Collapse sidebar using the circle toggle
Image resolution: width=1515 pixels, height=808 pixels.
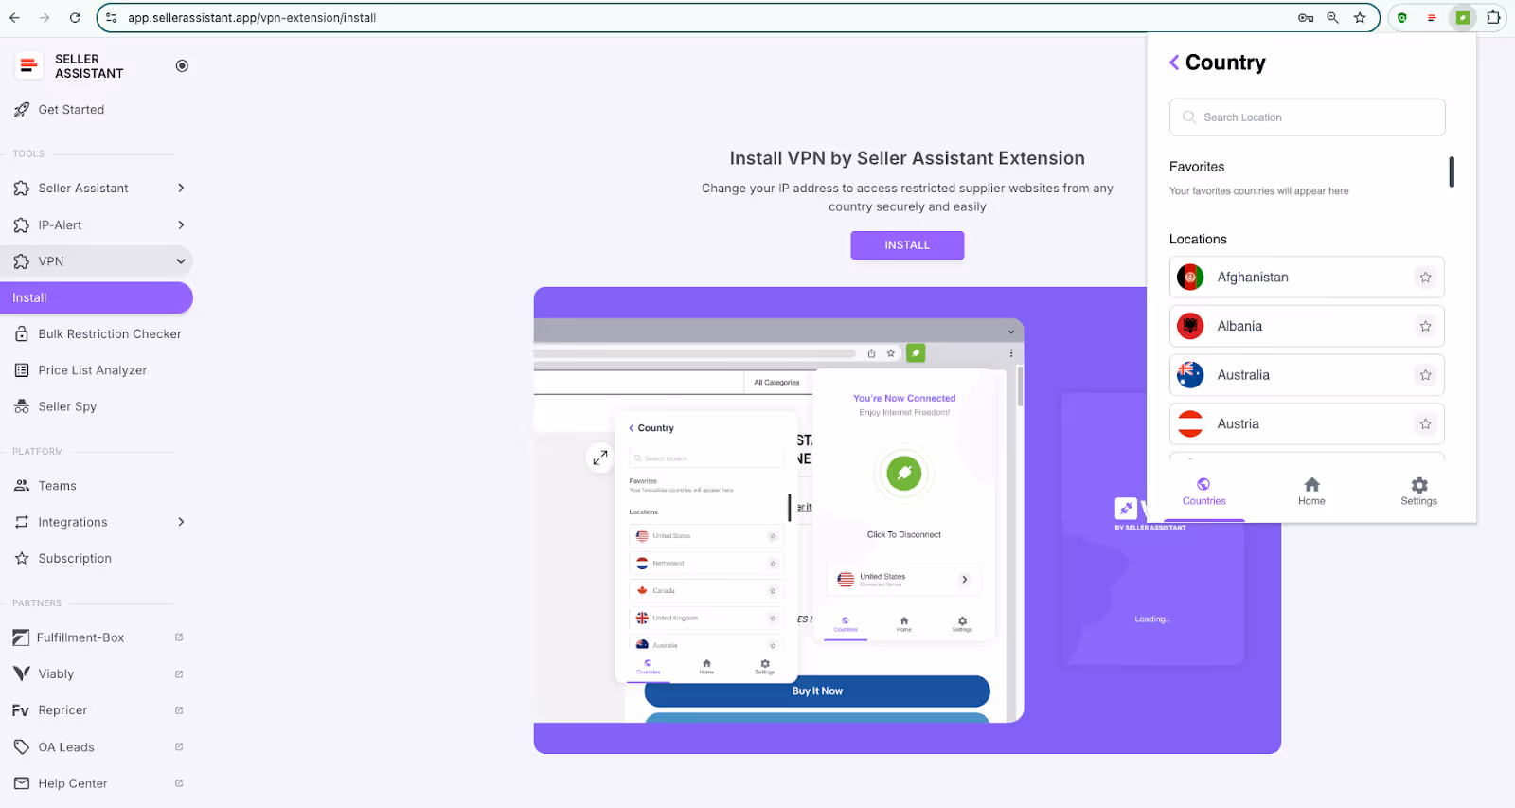point(182,65)
